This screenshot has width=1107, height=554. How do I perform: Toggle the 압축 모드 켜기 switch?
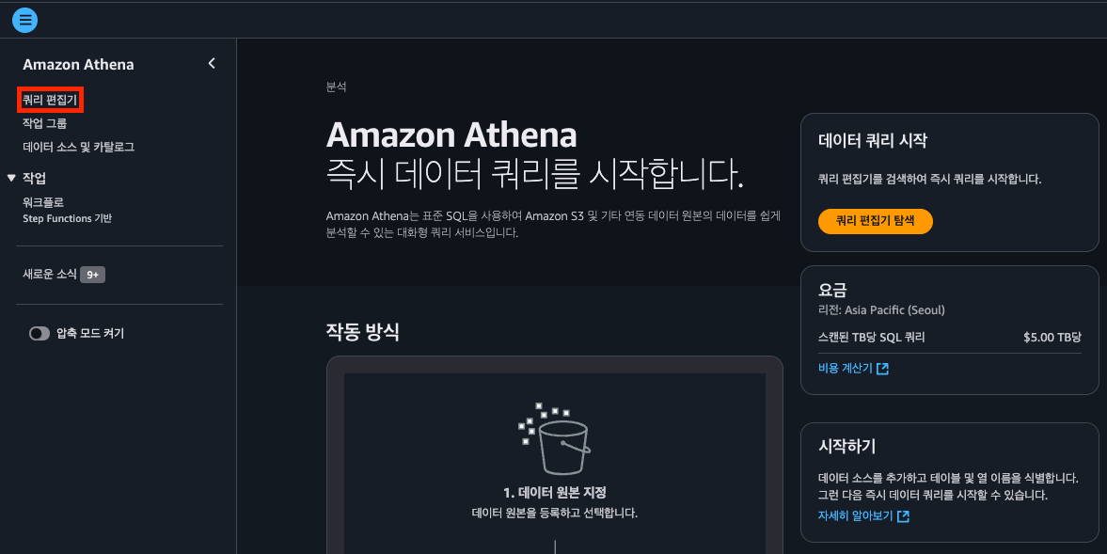40,333
